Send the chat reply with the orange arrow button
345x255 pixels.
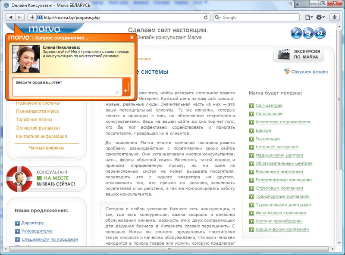coord(126,87)
